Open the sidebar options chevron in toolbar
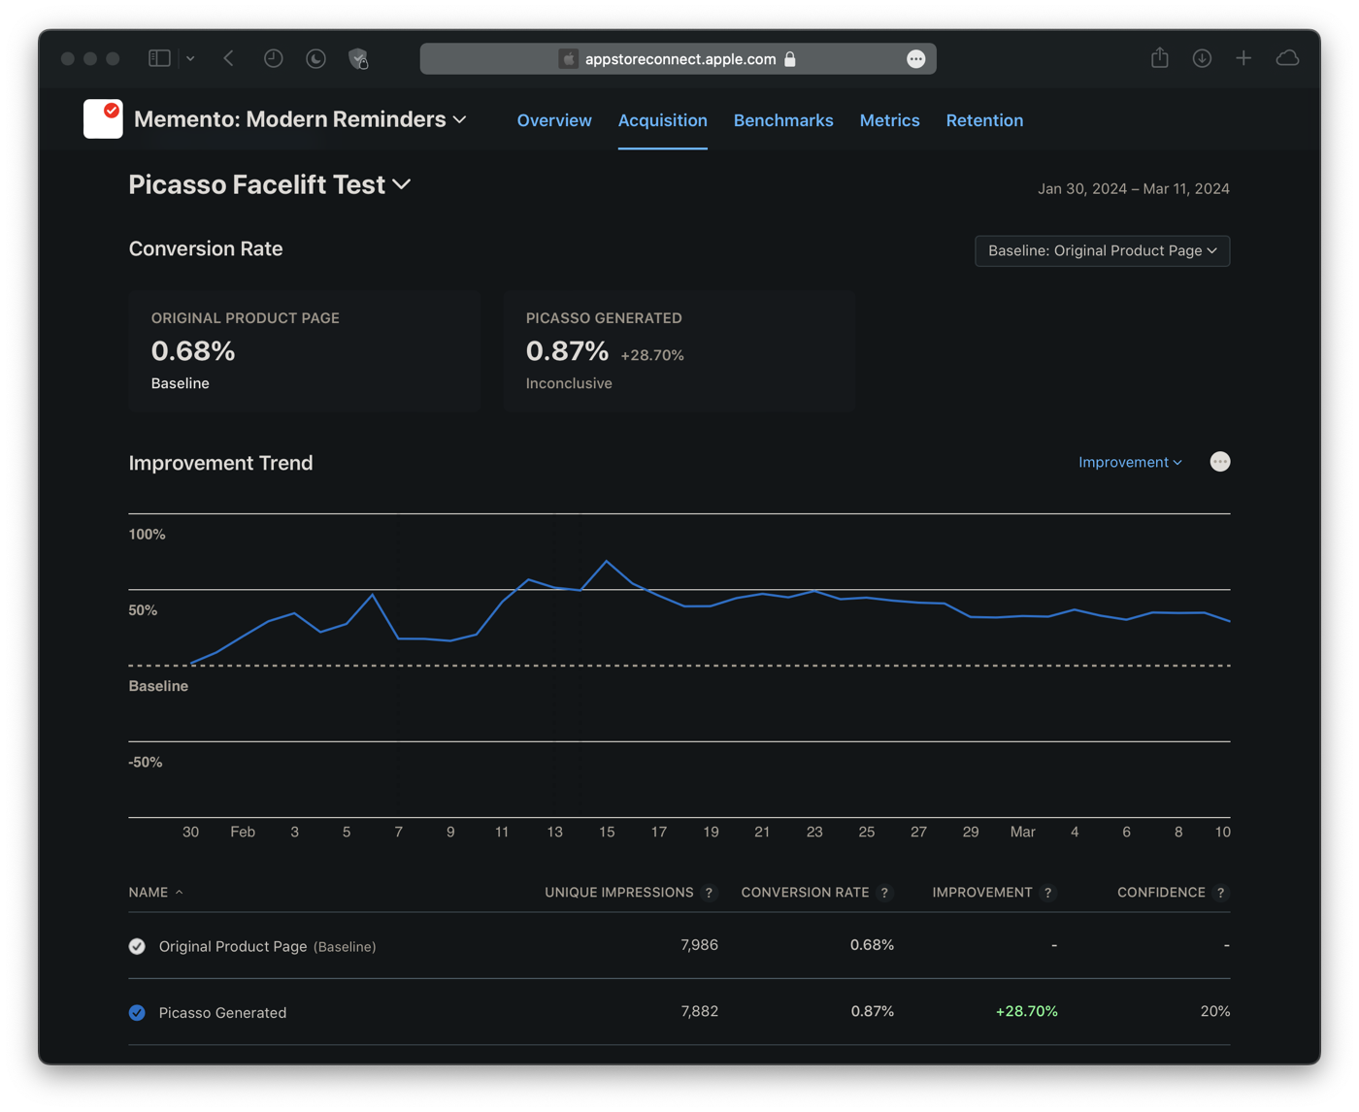Screen dimensions: 1359x1112 [x=190, y=58]
